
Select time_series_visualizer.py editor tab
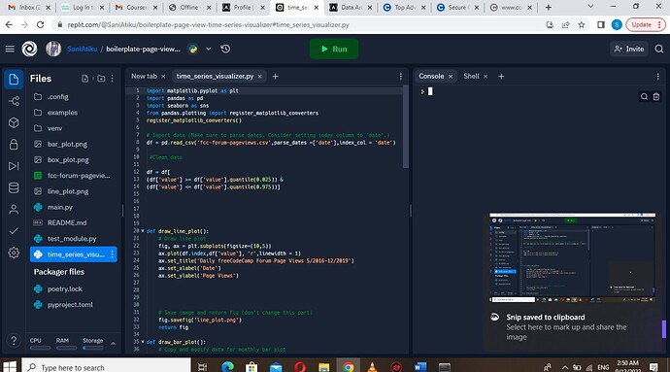[x=215, y=76]
